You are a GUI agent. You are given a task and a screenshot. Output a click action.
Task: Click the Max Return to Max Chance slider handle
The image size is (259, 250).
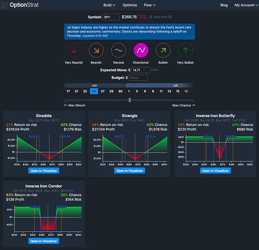point(130,100)
